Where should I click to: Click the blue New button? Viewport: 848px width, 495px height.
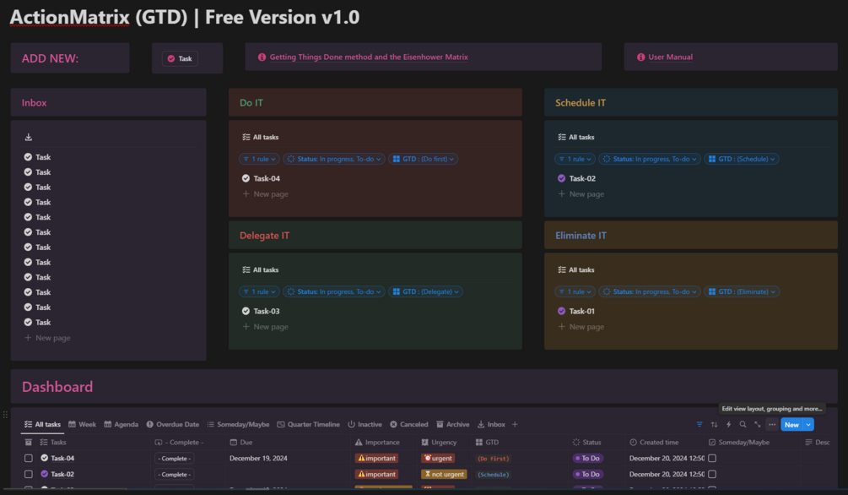tap(791, 425)
